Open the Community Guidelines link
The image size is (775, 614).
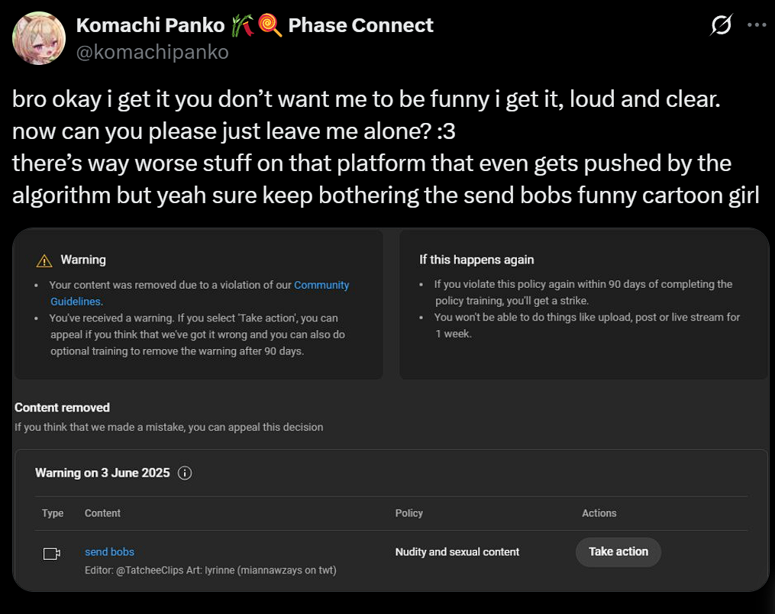tap(321, 285)
